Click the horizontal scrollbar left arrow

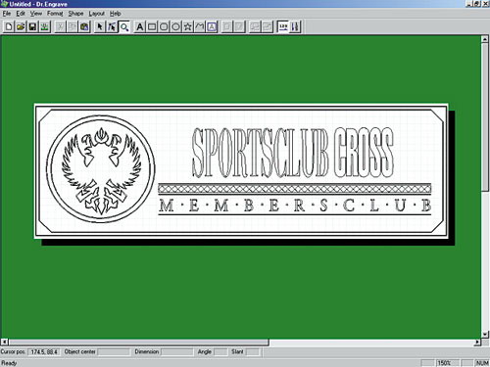click(4, 342)
